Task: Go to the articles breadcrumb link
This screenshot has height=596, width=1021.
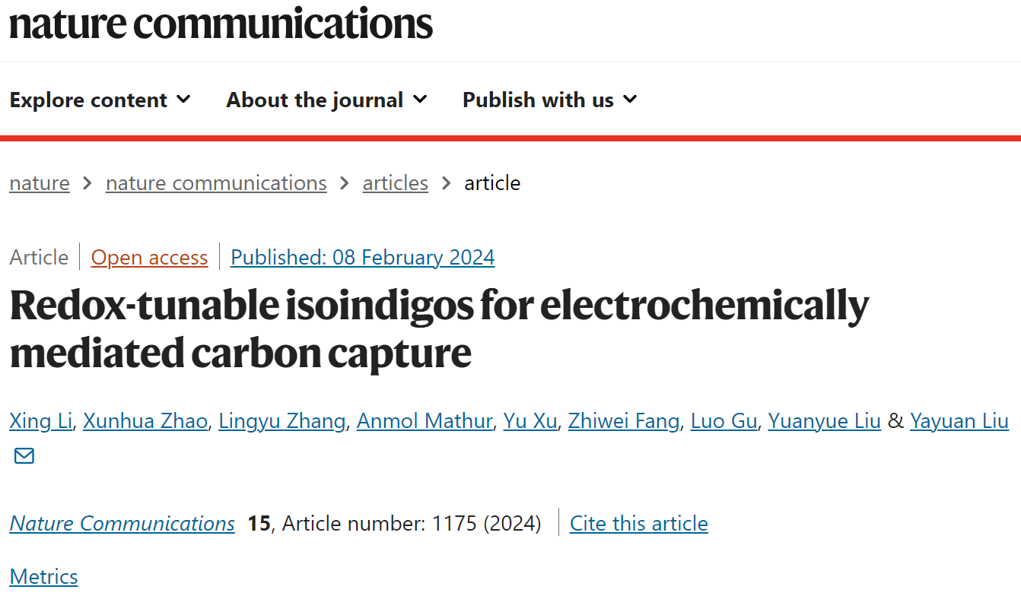Action: [395, 183]
